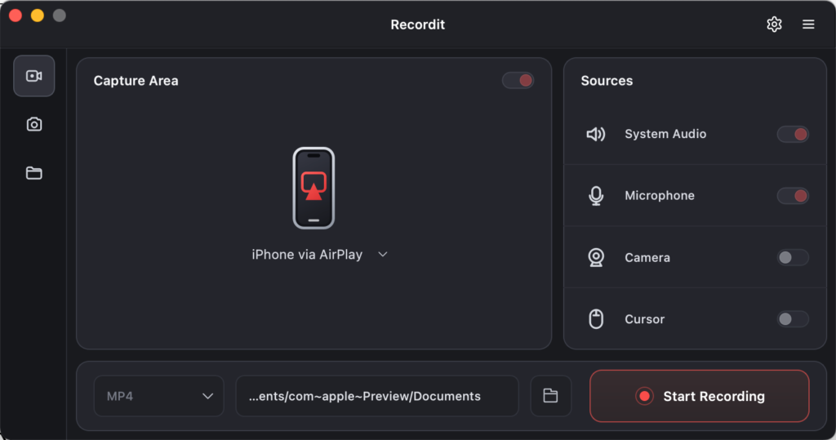Toggle the Capture Area switch

coord(518,81)
